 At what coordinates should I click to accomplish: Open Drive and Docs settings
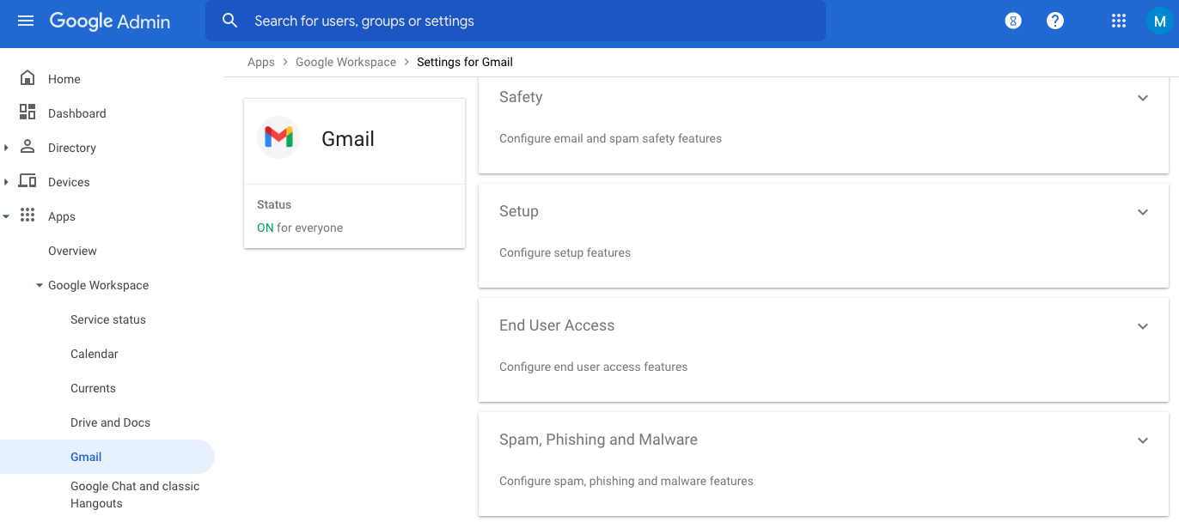pyautogui.click(x=110, y=422)
